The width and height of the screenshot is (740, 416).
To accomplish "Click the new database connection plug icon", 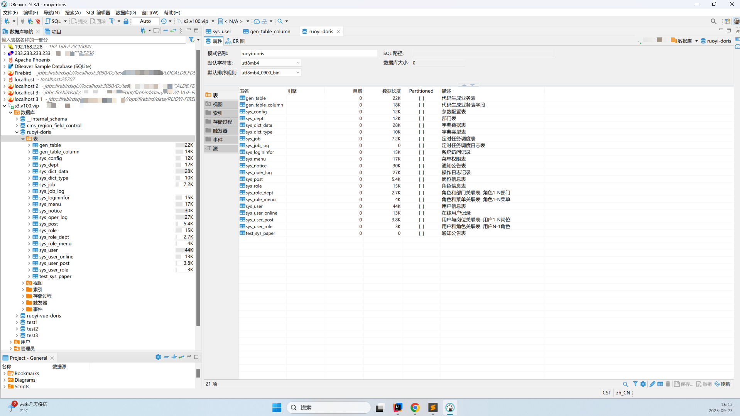I will 7,21.
